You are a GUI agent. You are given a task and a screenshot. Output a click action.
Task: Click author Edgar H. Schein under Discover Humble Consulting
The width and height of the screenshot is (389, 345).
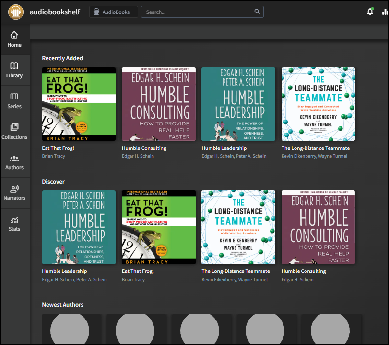297,279
